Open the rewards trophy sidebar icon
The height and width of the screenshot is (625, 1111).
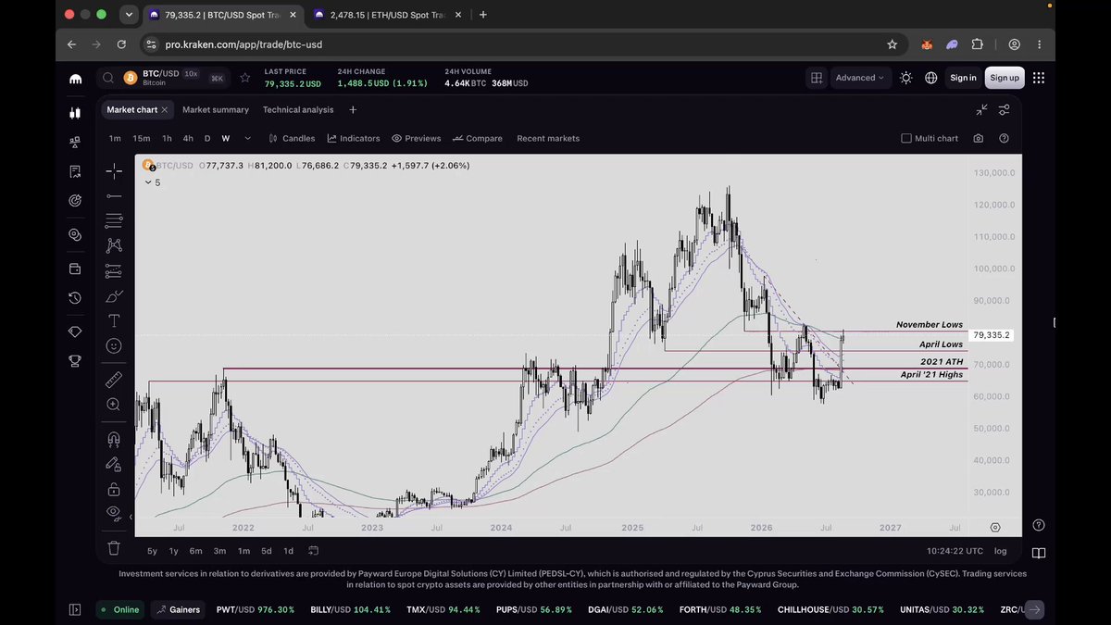tap(75, 361)
